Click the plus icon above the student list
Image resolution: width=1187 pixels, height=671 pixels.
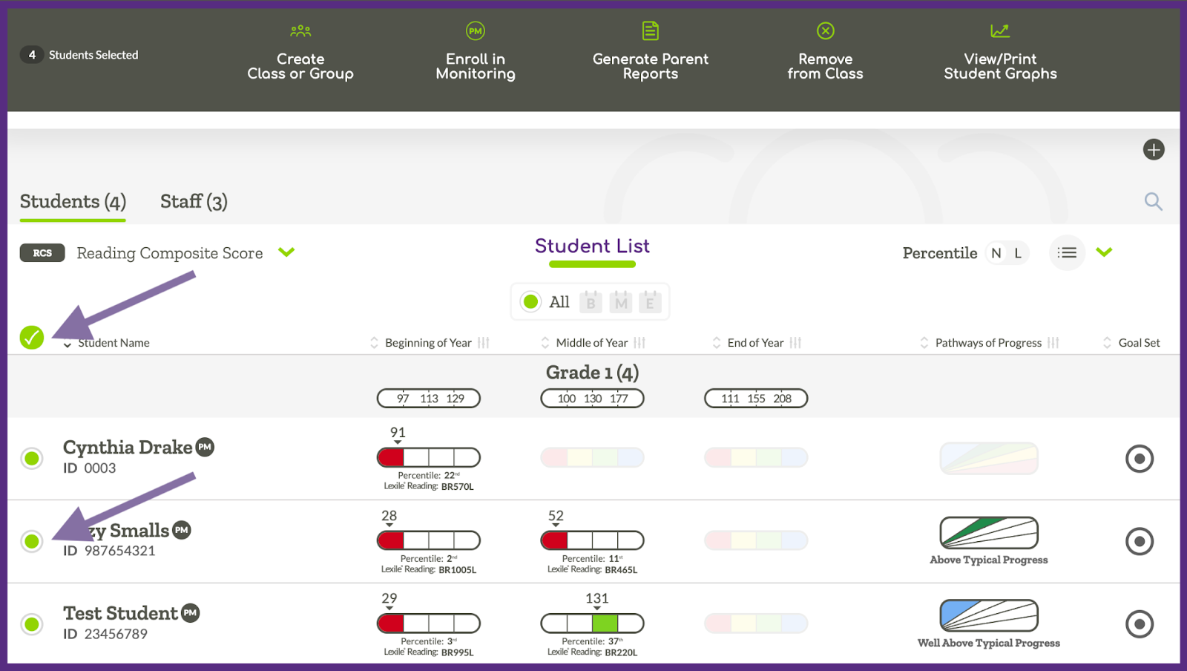(x=1154, y=149)
